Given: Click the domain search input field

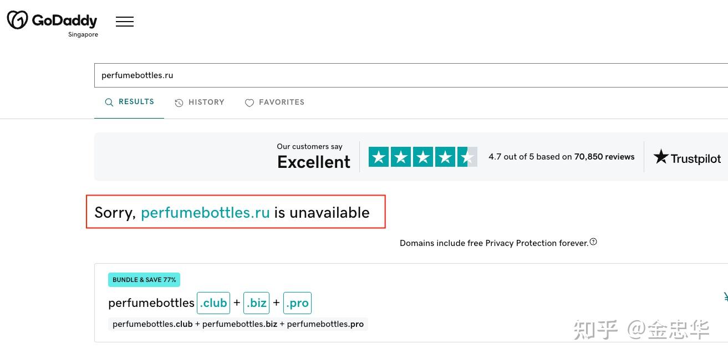Looking at the screenshot, I should [x=411, y=75].
